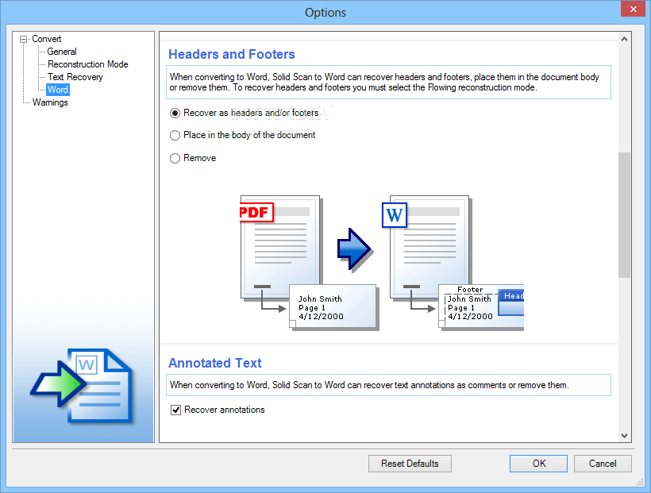The image size is (651, 493).
Task: Click the Headers and Footers heading
Action: pyautogui.click(x=232, y=55)
